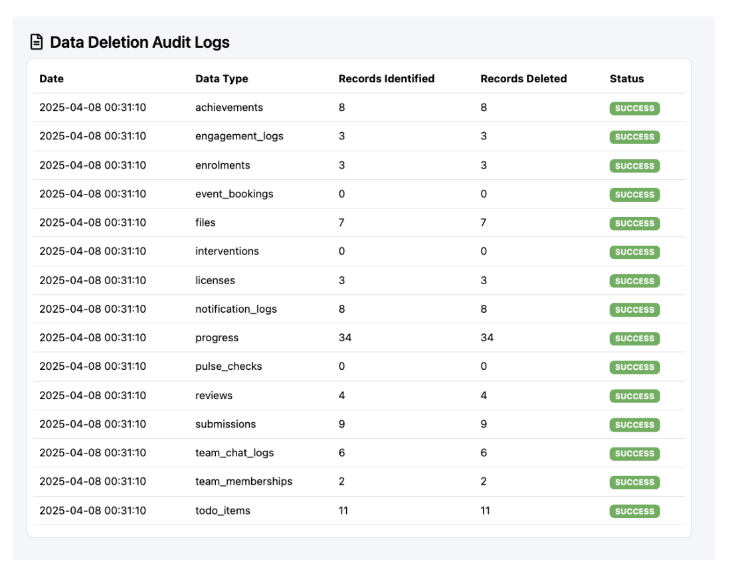Viewport: 740px width, 575px height.
Task: Click the Records Deleted column header
Action: pos(523,78)
